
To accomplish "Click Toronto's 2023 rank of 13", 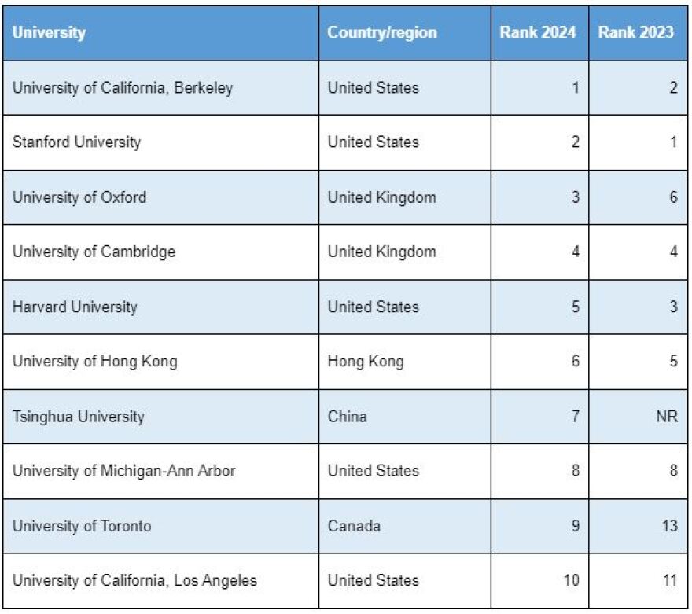I will (x=669, y=526).
